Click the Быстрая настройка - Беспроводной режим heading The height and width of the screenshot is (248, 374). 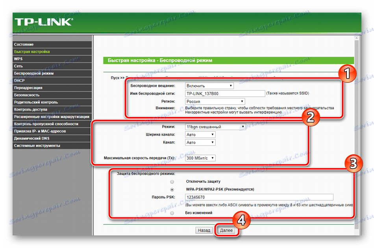coord(160,60)
